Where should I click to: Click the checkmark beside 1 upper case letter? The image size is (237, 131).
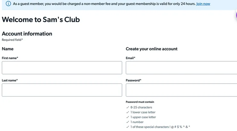click(x=128, y=117)
